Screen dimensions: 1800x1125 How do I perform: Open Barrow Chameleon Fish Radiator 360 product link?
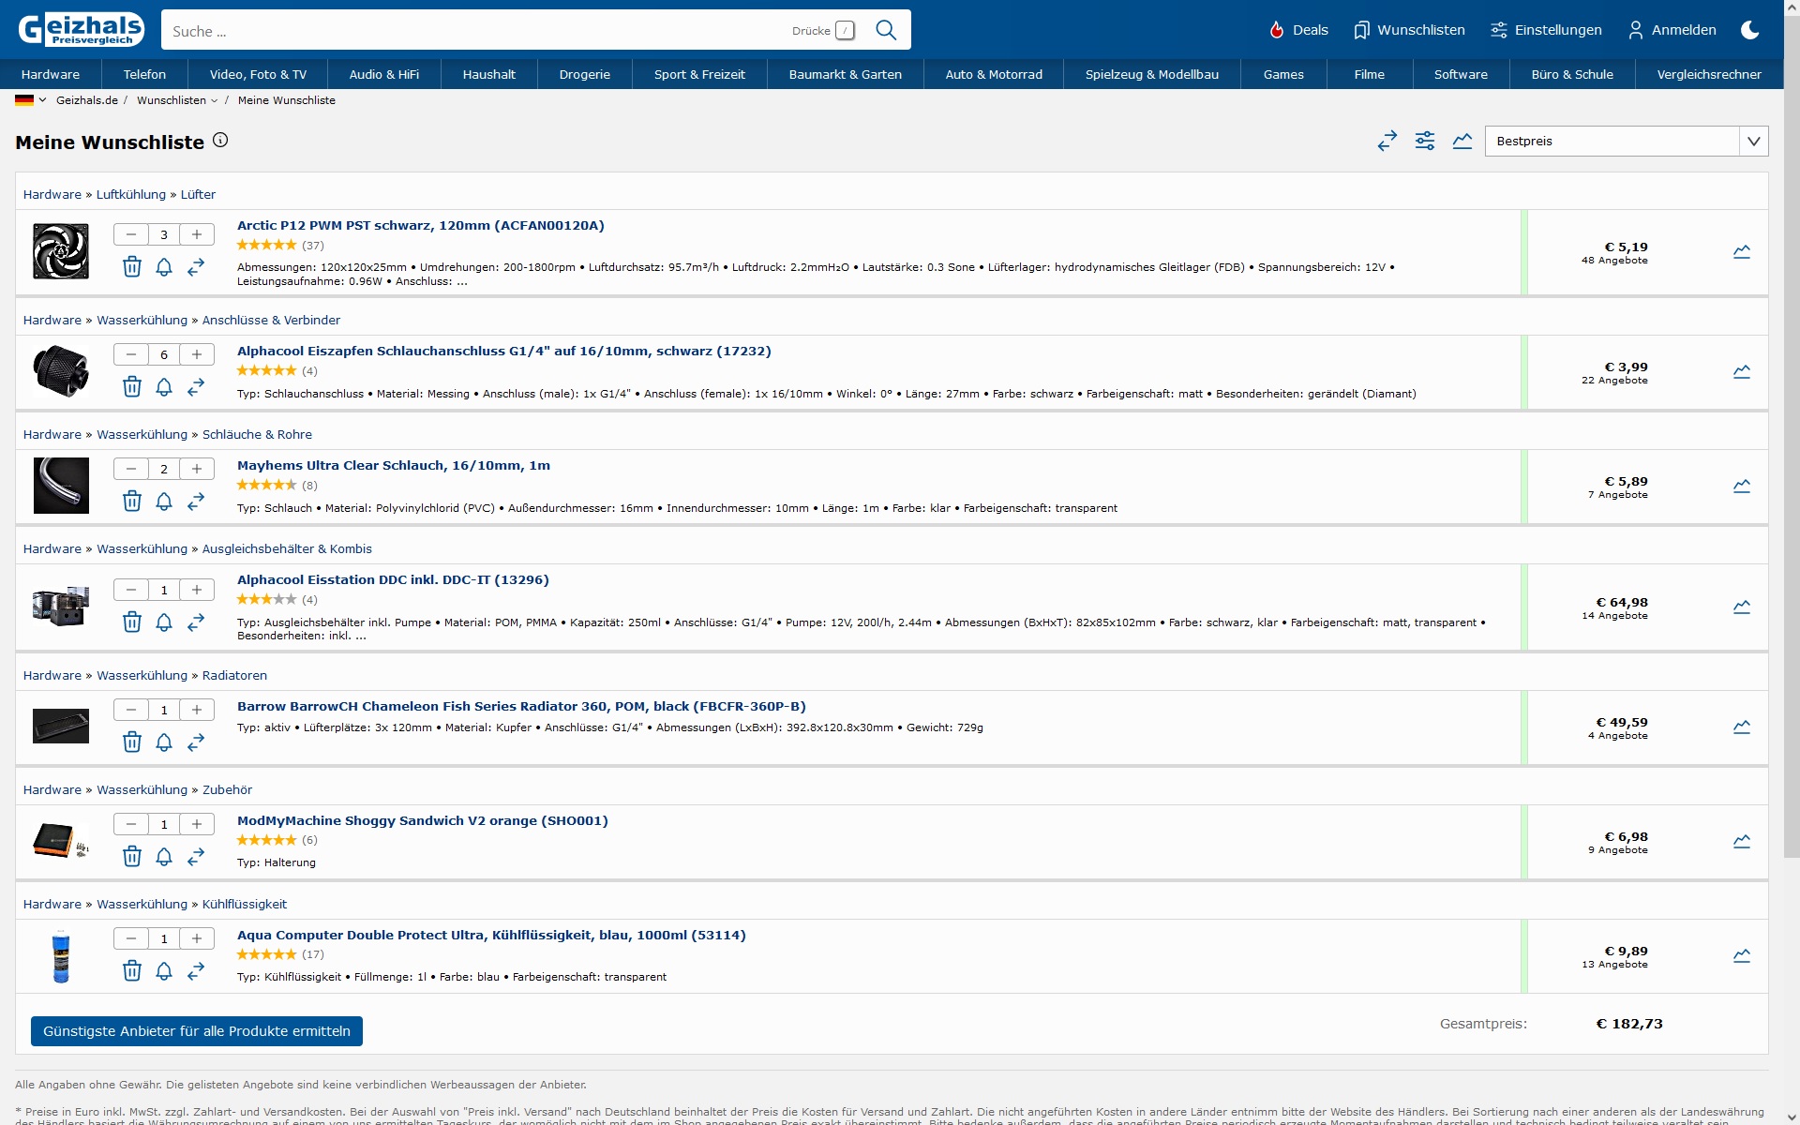pos(520,707)
